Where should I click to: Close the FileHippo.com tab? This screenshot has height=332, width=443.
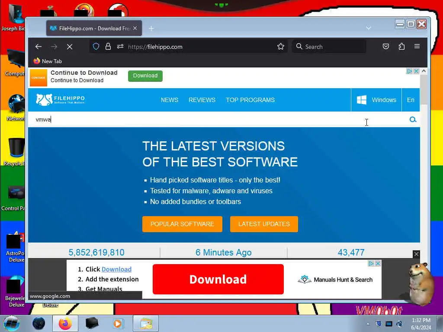[135, 28]
